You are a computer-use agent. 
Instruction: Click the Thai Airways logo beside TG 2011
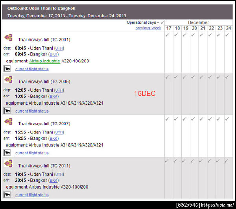pyautogui.click(x=9, y=163)
